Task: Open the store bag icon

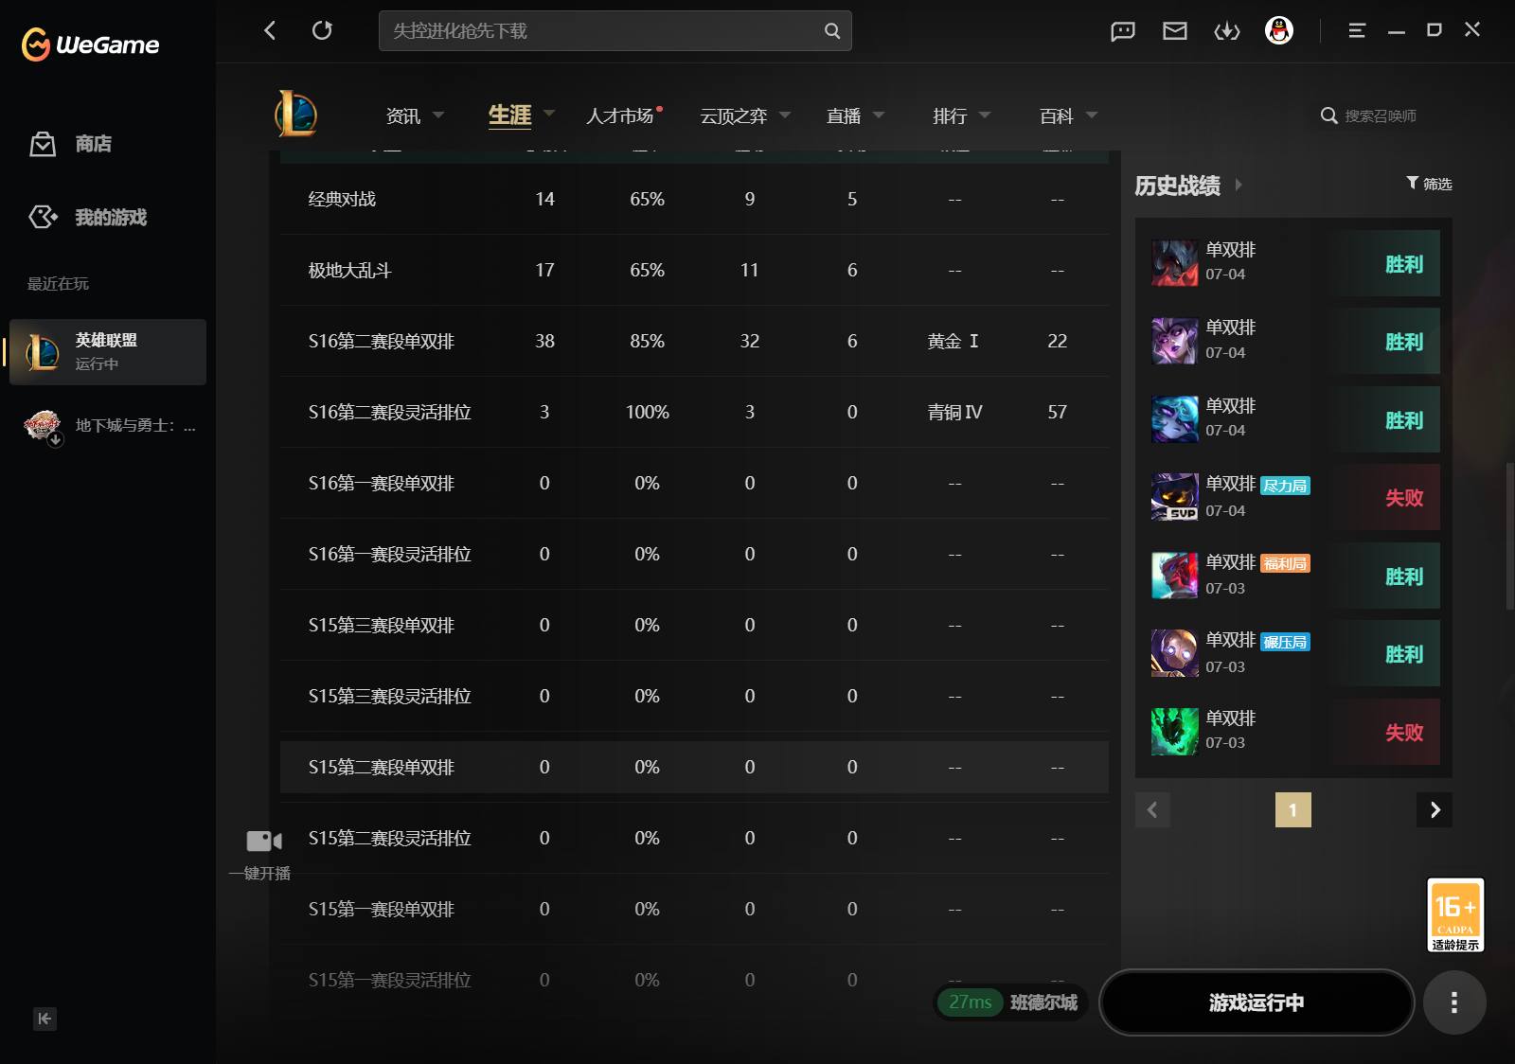Action: [x=43, y=144]
